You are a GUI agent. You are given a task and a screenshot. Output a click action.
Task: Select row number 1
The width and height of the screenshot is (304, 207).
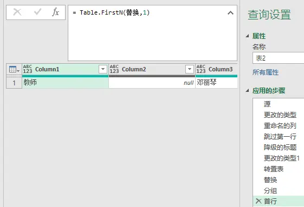point(14,83)
